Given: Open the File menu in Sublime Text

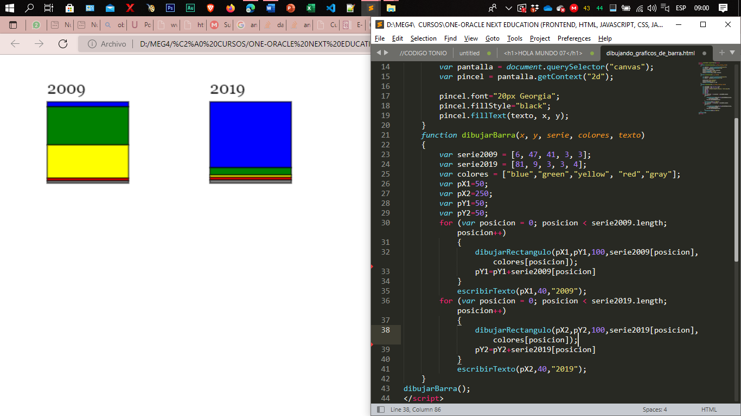Looking at the screenshot, I should pyautogui.click(x=380, y=38).
